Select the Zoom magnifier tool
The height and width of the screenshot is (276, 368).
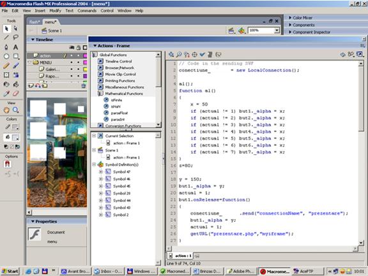pos(16,110)
